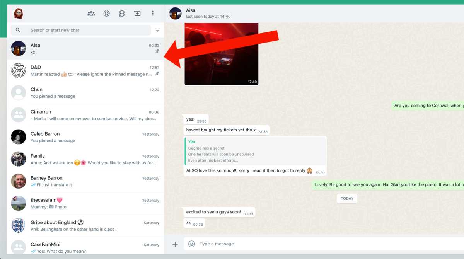464x259 pixels.
Task: Click the D&D dice avatar
Action: 19,71
